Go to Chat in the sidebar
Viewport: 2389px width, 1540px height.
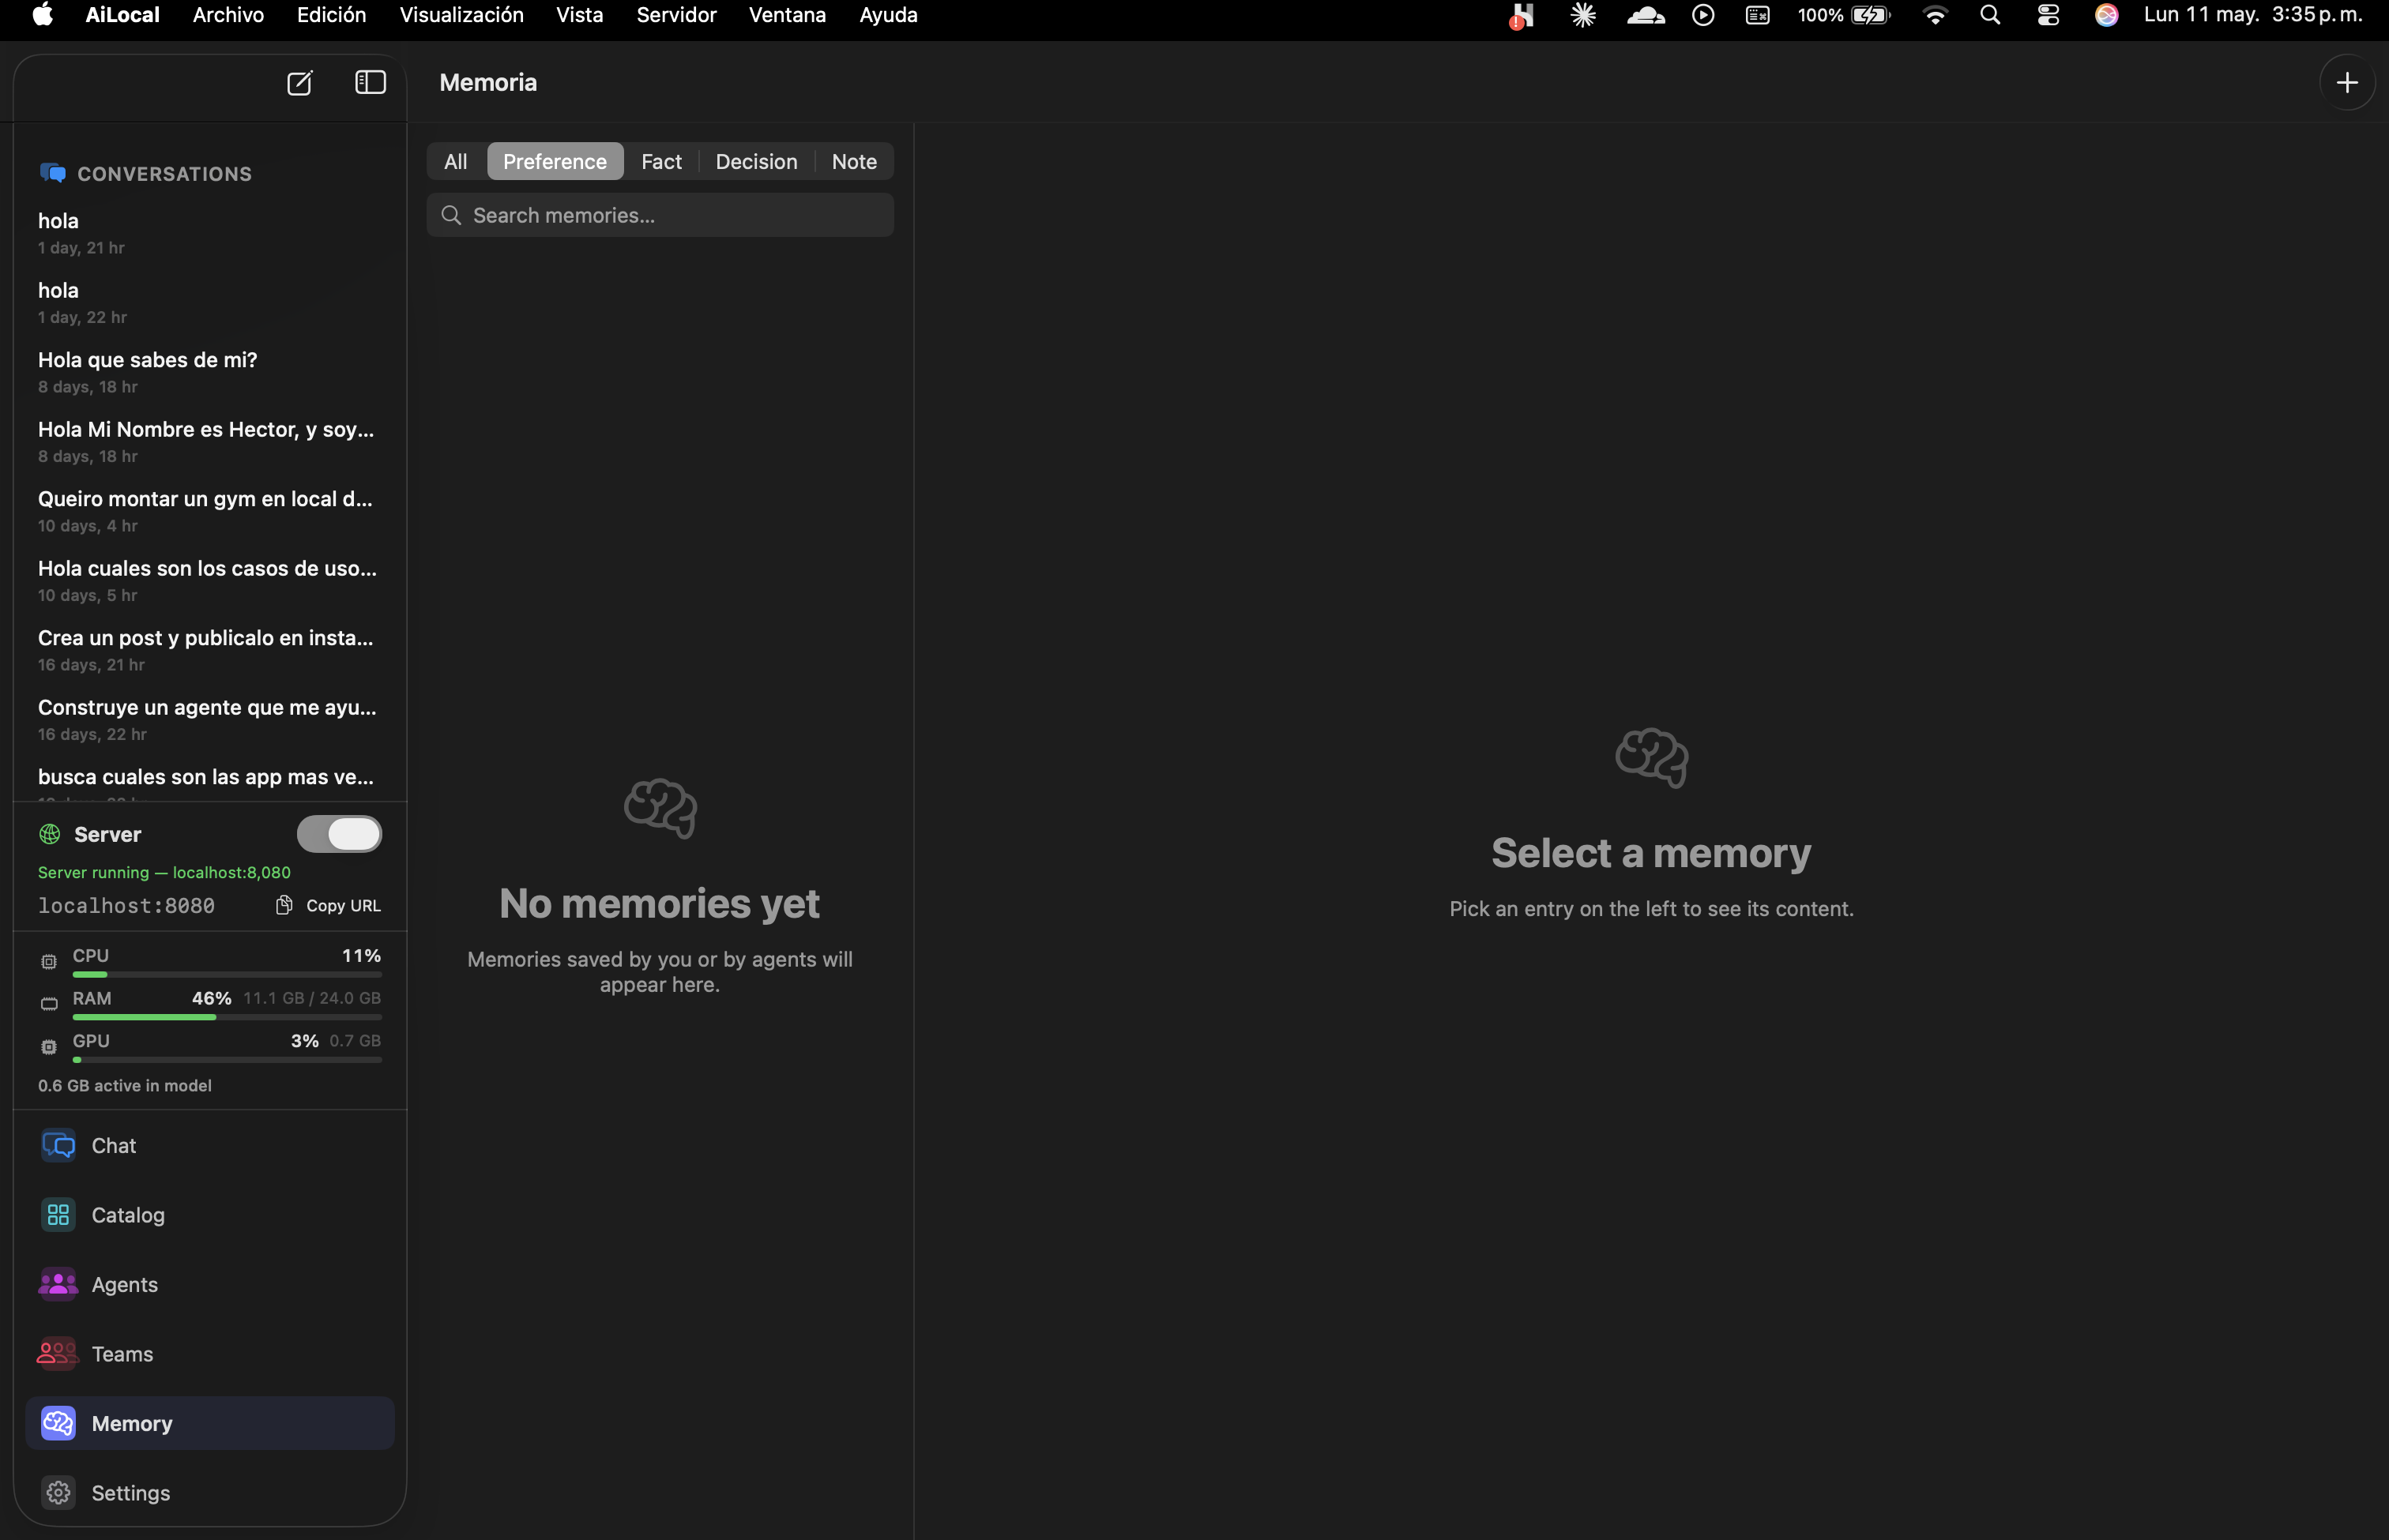(210, 1145)
